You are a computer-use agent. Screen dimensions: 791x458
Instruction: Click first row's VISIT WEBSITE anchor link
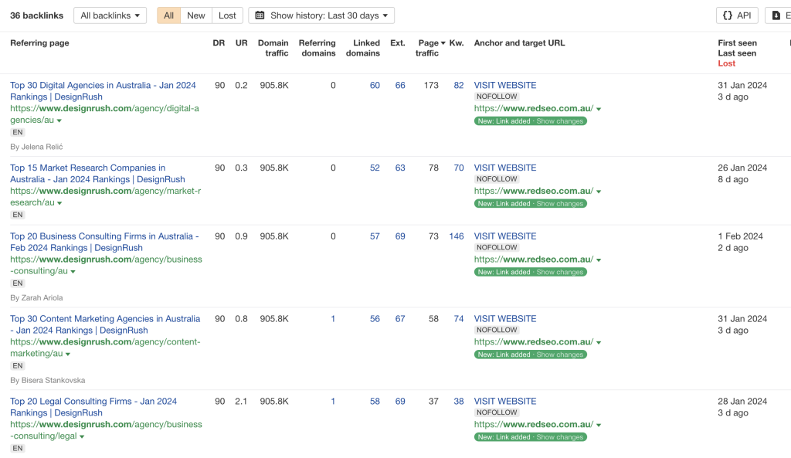(504, 86)
